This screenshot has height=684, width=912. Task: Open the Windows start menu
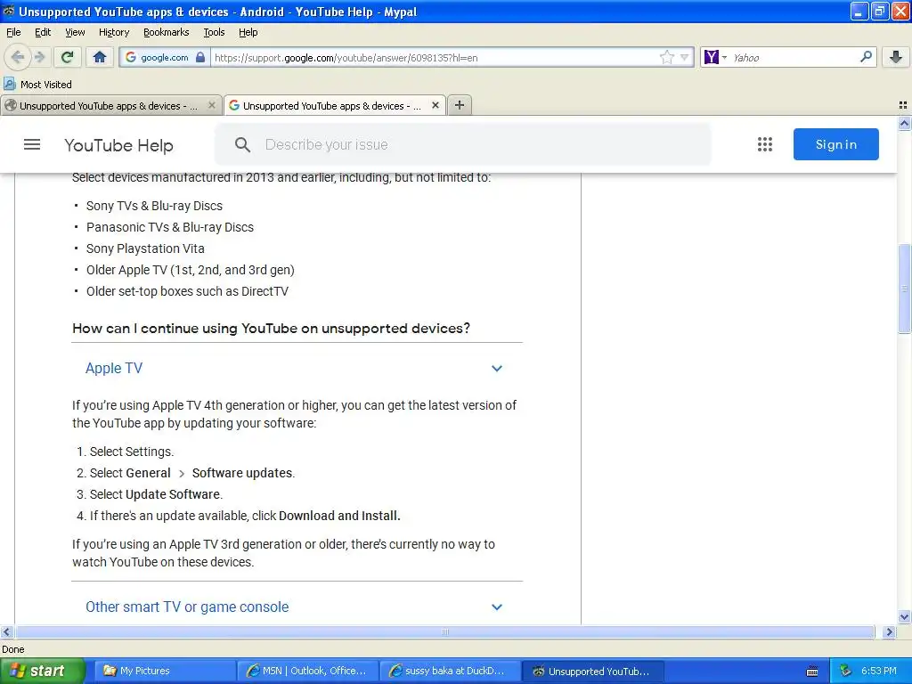tap(42, 671)
